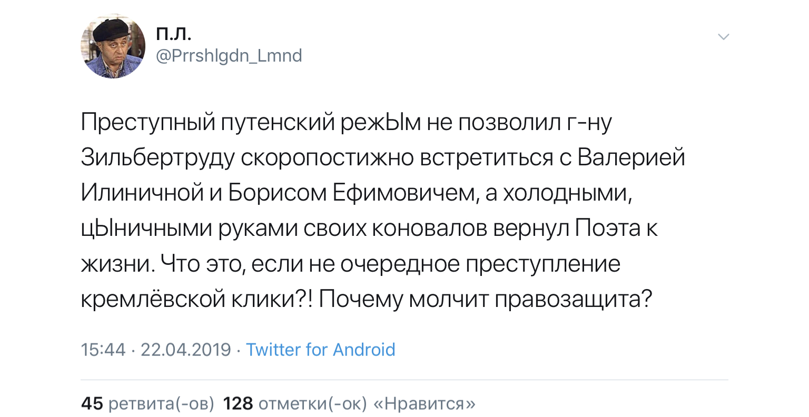Screen dimensions: 809x417
Task: View the 128 likes count
Action: point(238,403)
